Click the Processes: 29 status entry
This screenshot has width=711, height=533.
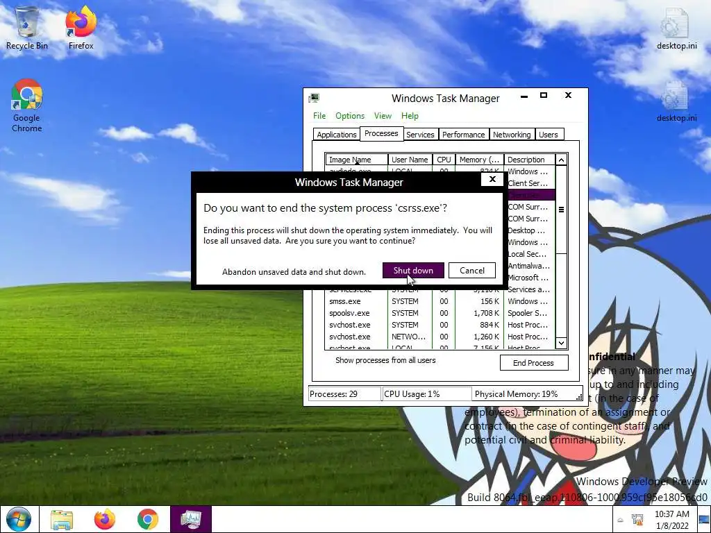(344, 394)
